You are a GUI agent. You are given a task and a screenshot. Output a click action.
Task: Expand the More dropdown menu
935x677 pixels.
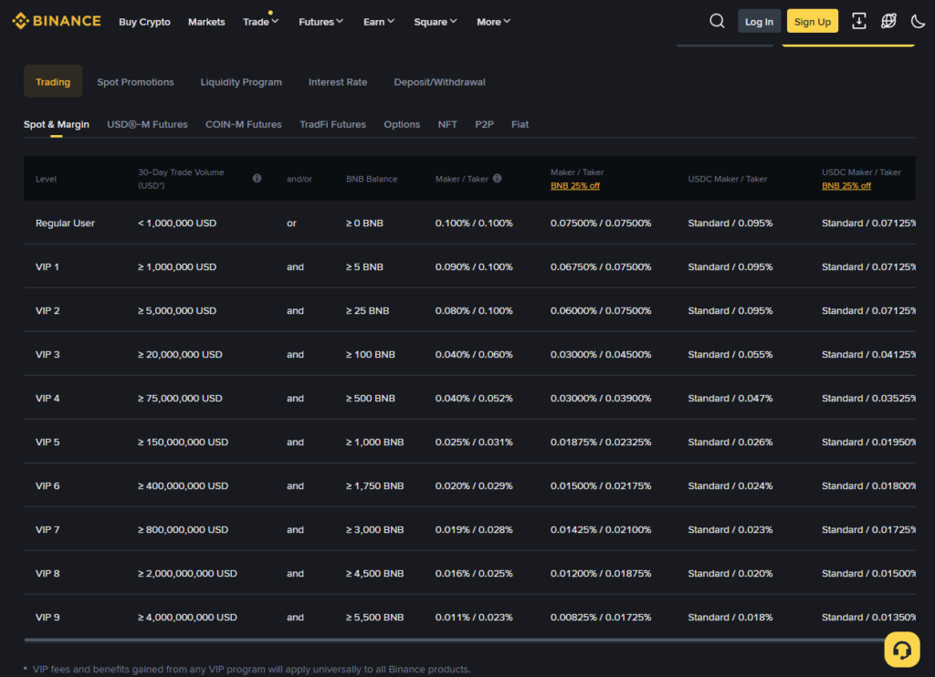[x=494, y=22]
